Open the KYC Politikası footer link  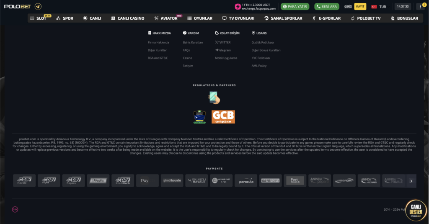(261, 58)
